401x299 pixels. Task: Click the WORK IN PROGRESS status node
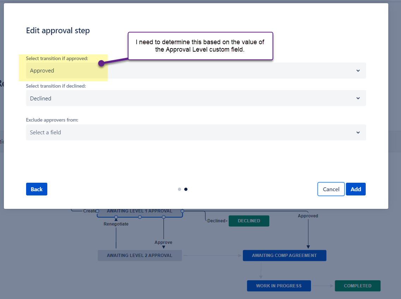click(279, 286)
